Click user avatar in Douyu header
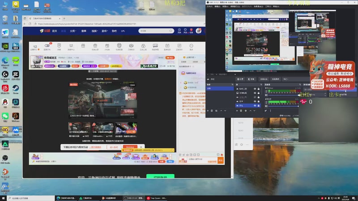358x201 pixels. tap(199, 31)
